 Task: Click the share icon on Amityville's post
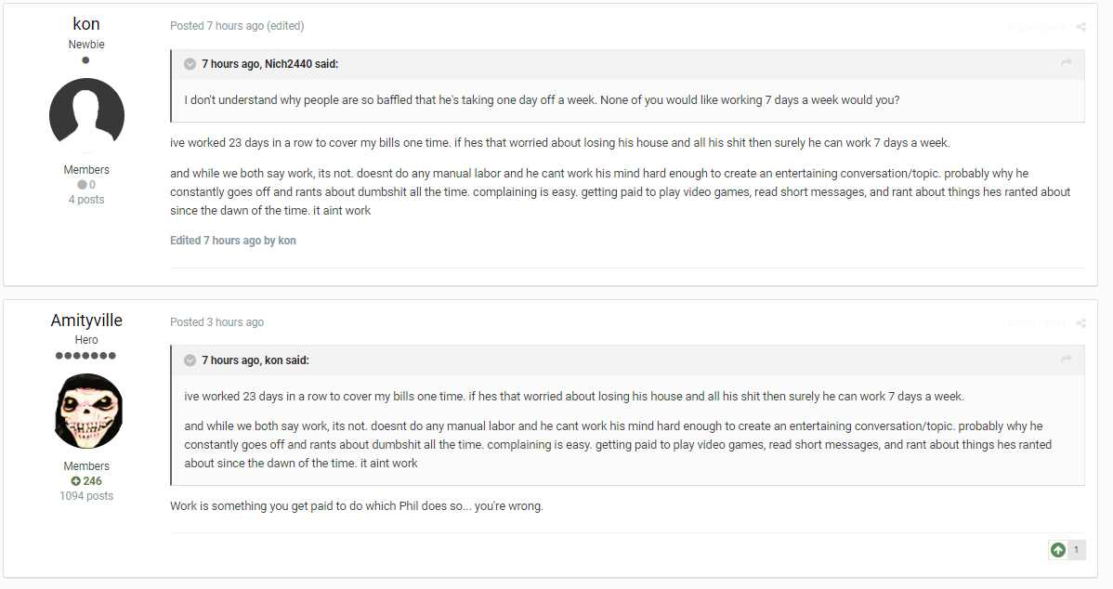pos(1080,323)
